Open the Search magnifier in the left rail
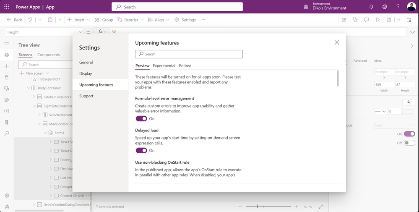Viewport: 419px width, 212px height. tap(7, 133)
